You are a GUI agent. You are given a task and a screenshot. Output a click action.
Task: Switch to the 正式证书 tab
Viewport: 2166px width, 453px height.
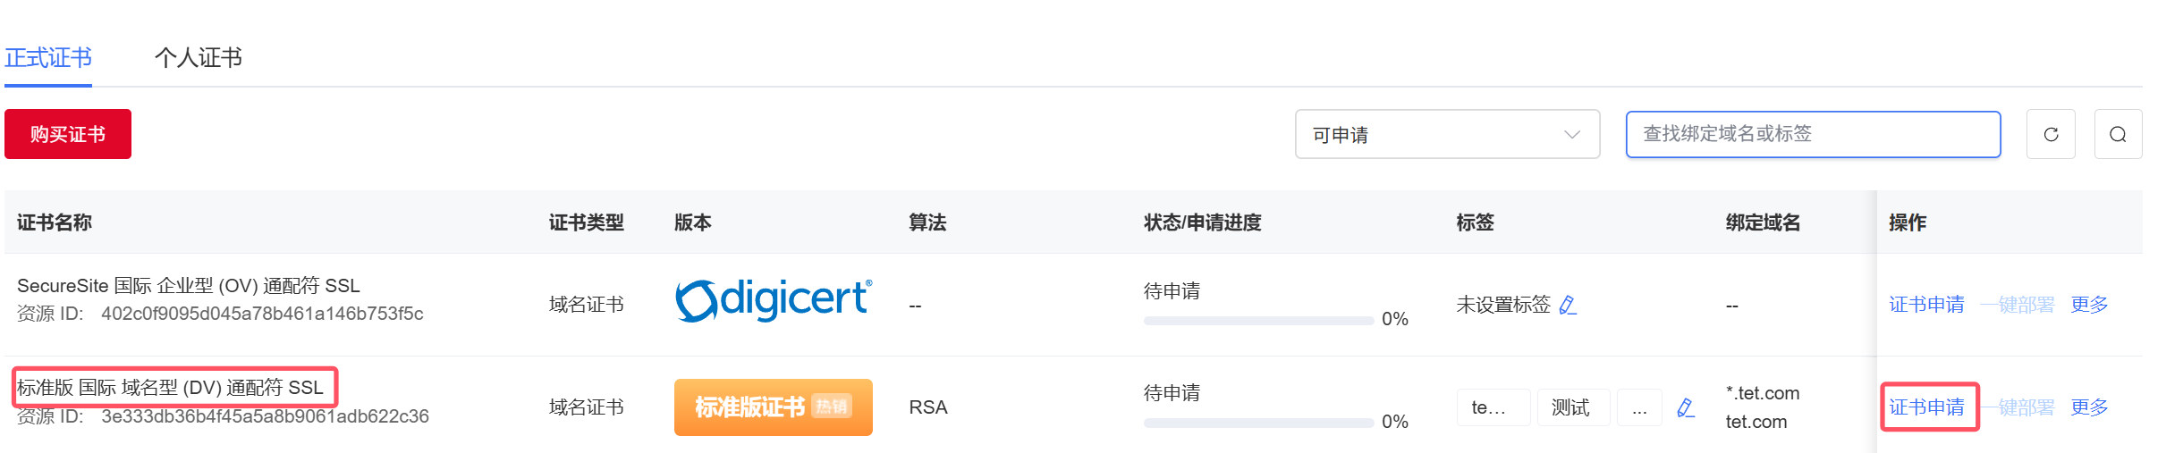pyautogui.click(x=48, y=58)
